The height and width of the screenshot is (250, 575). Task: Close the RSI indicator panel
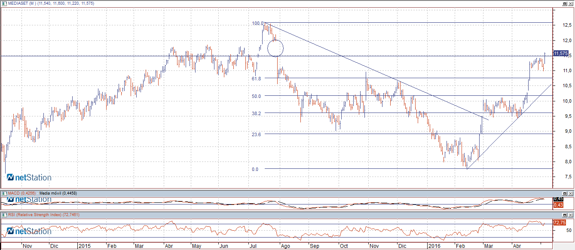coord(571,214)
